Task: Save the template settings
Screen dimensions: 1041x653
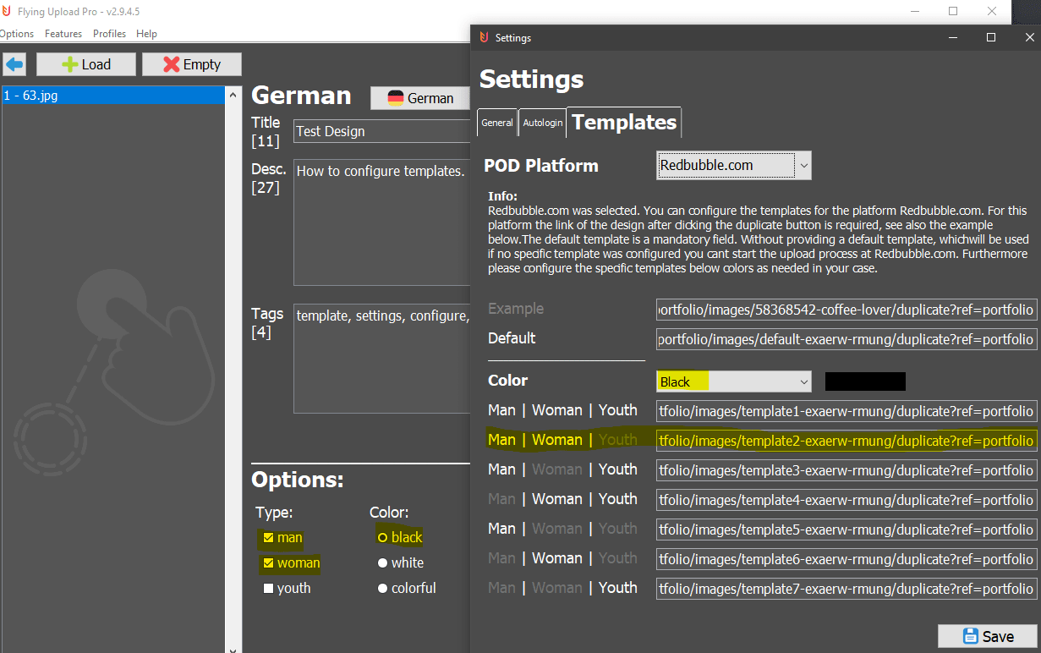Action: (x=988, y=637)
